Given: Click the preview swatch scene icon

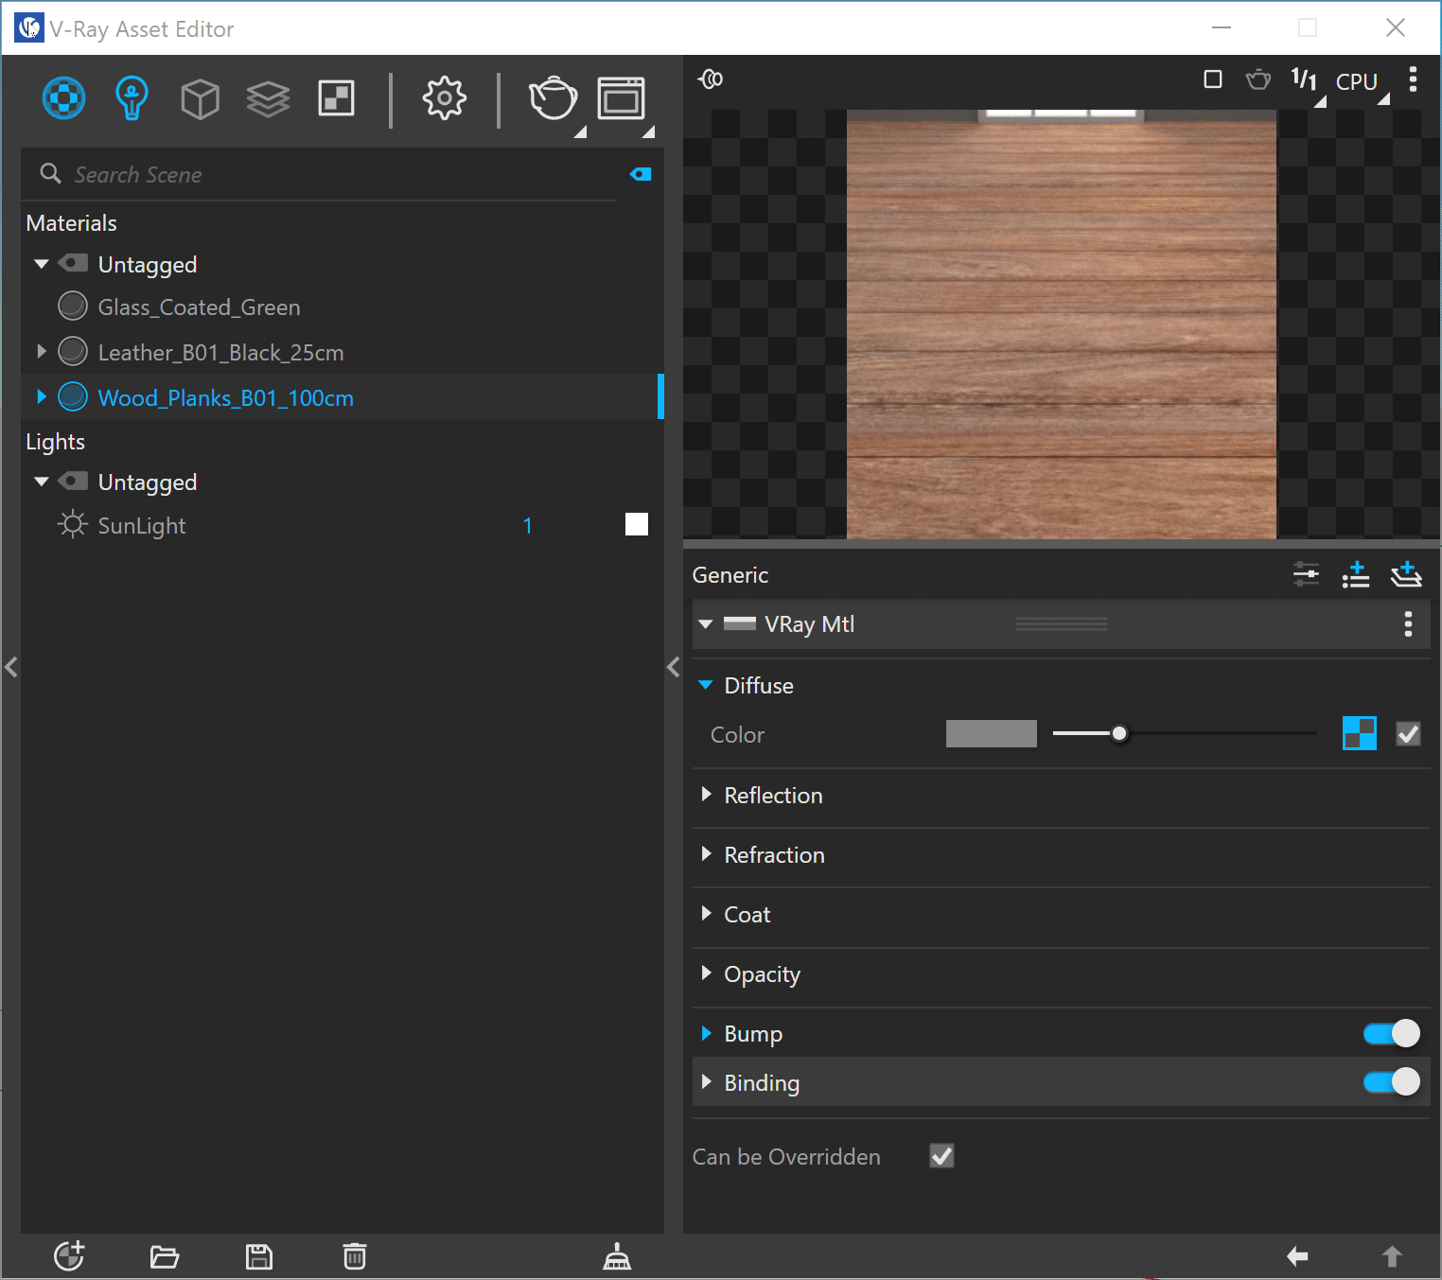Looking at the screenshot, I should (x=711, y=79).
